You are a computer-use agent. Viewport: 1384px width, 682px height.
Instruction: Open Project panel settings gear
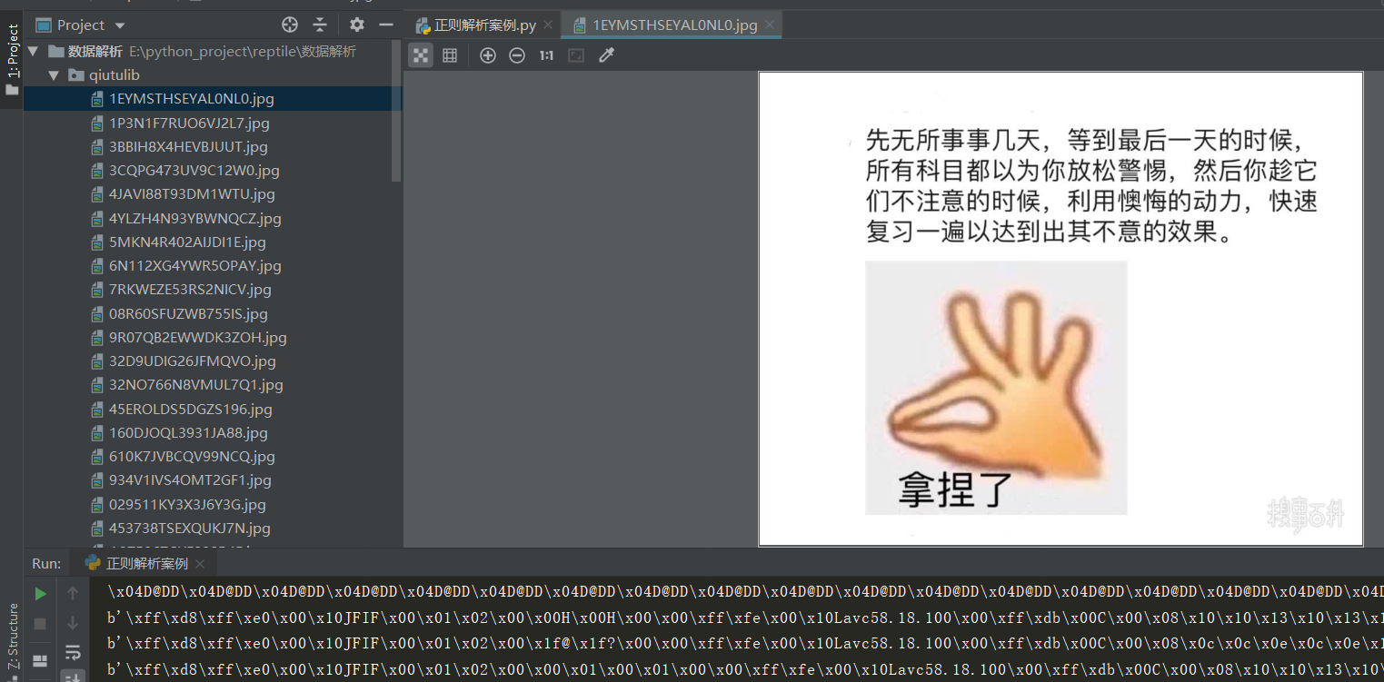point(357,25)
